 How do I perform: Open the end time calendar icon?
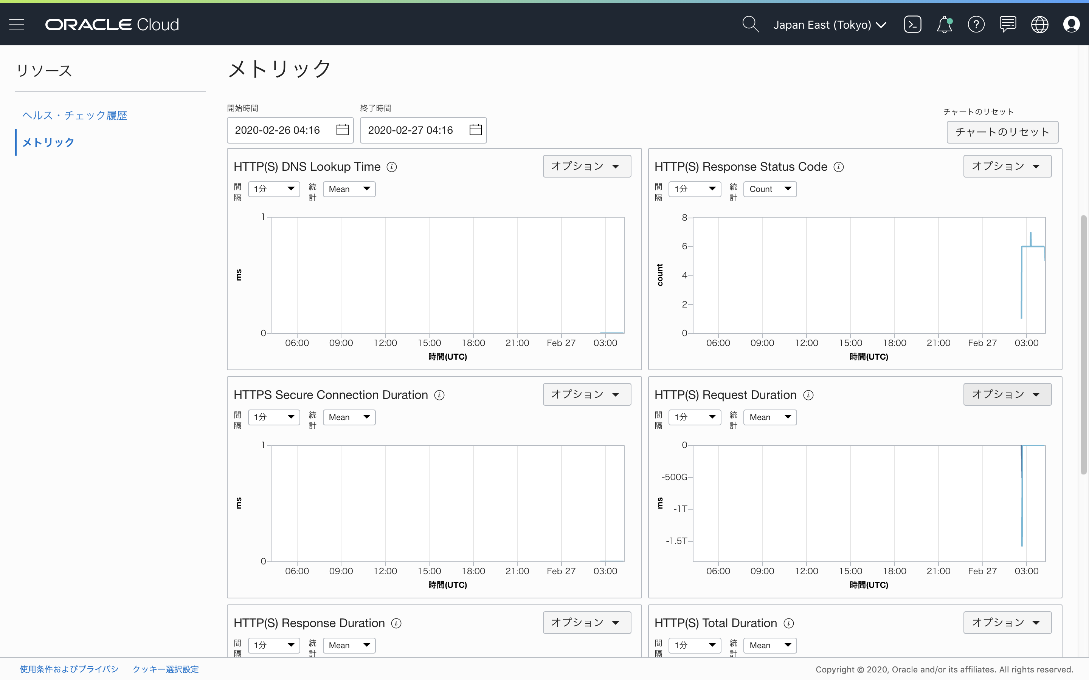click(476, 130)
